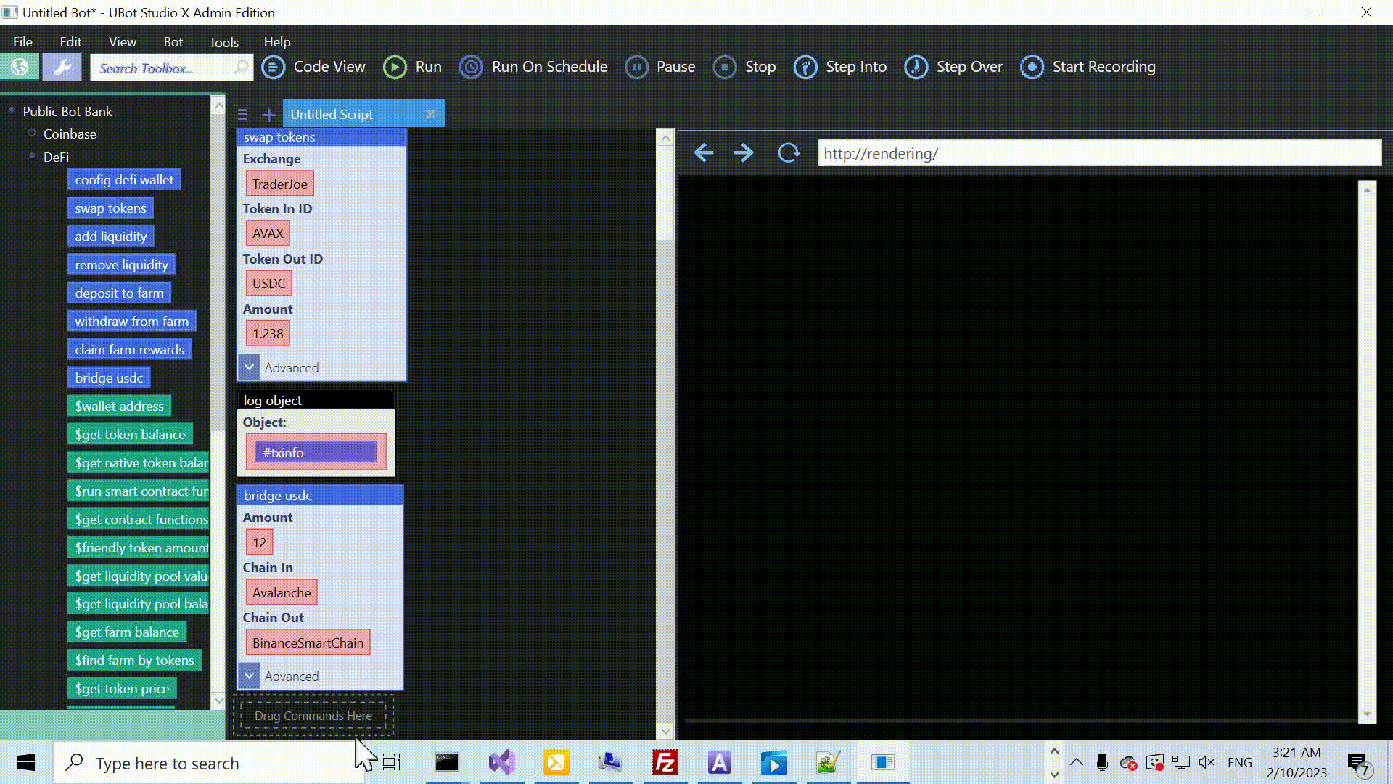
Task: Collapse Public Bot Bank tree node
Action: [x=11, y=110]
